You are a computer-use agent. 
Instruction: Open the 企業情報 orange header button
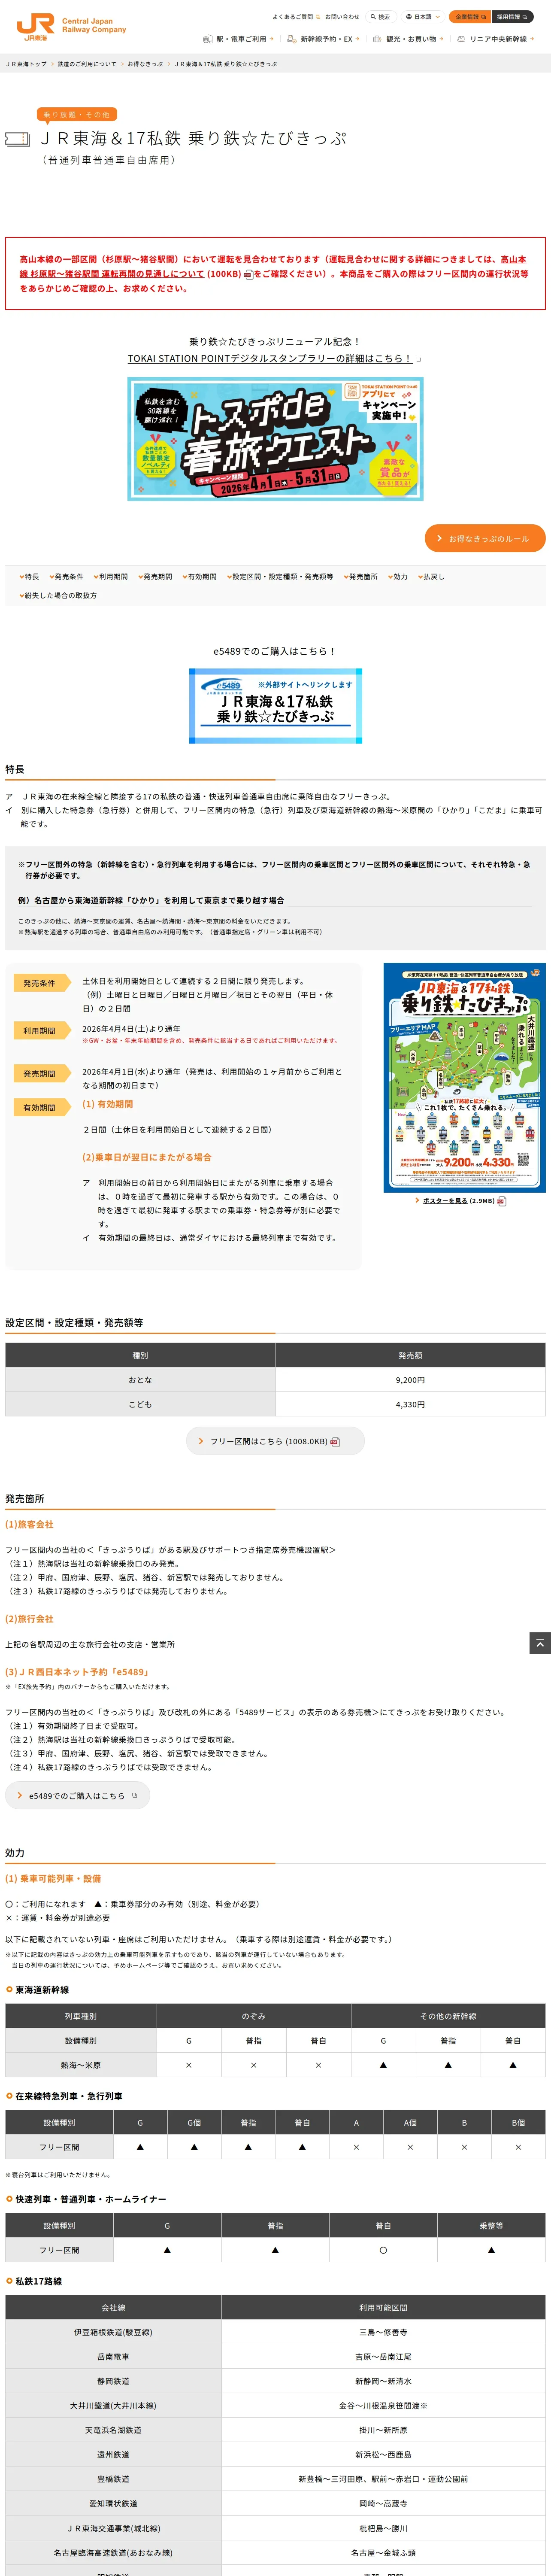coord(469,17)
